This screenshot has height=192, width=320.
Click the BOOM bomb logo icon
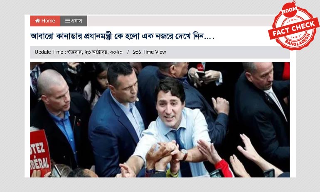[289, 10]
